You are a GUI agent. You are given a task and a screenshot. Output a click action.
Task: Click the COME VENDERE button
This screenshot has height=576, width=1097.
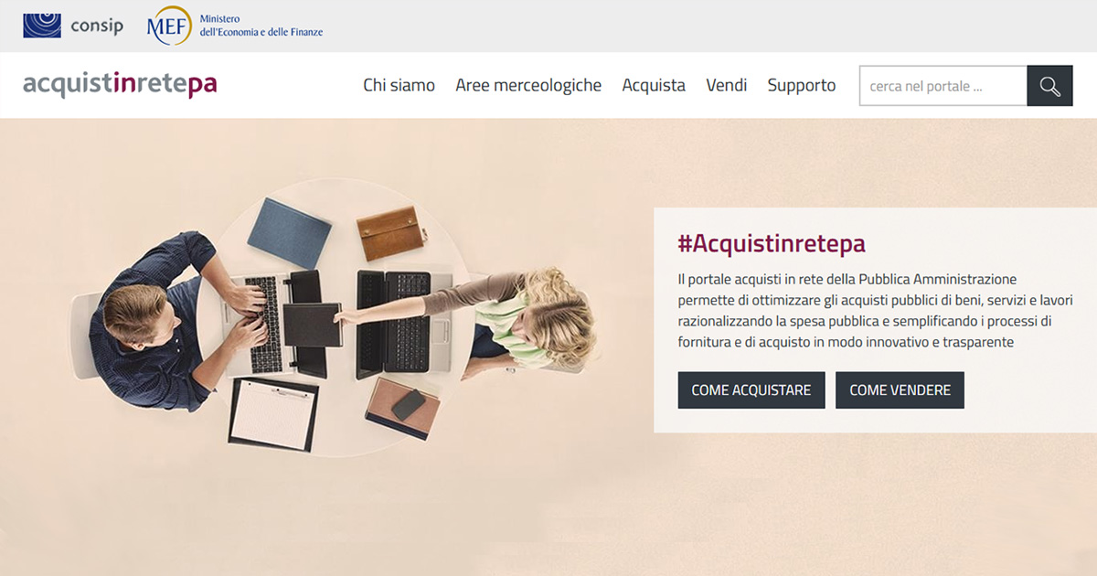coord(900,389)
